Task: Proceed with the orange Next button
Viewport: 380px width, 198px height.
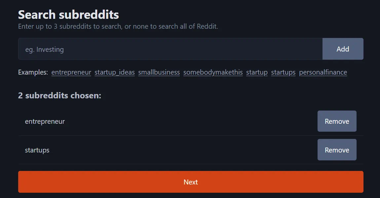Action: (x=191, y=182)
